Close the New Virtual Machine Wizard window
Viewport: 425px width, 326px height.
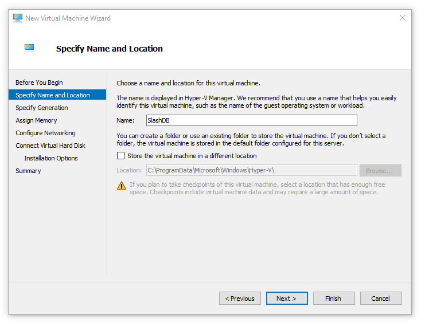coord(402,18)
